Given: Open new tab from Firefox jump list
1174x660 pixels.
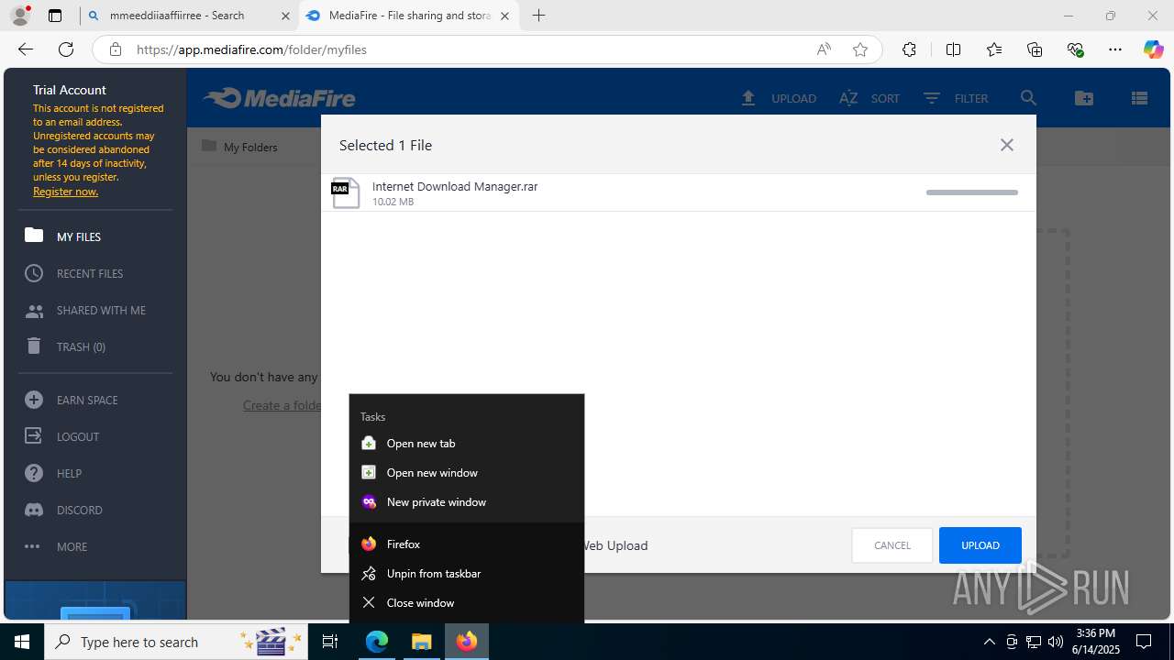Looking at the screenshot, I should pyautogui.click(x=467, y=443).
